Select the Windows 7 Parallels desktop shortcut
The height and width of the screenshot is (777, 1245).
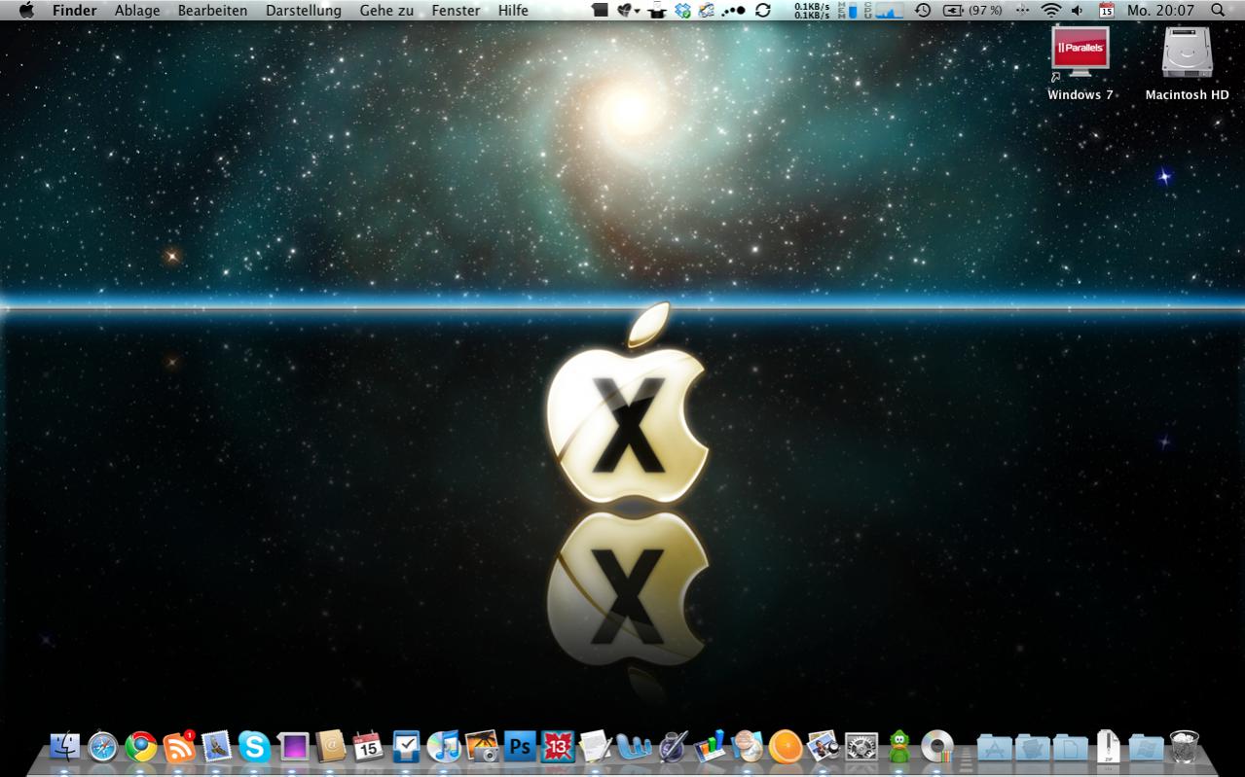[x=1080, y=63]
